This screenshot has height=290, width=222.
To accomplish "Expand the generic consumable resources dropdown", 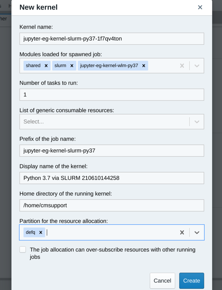I will pos(197,122).
